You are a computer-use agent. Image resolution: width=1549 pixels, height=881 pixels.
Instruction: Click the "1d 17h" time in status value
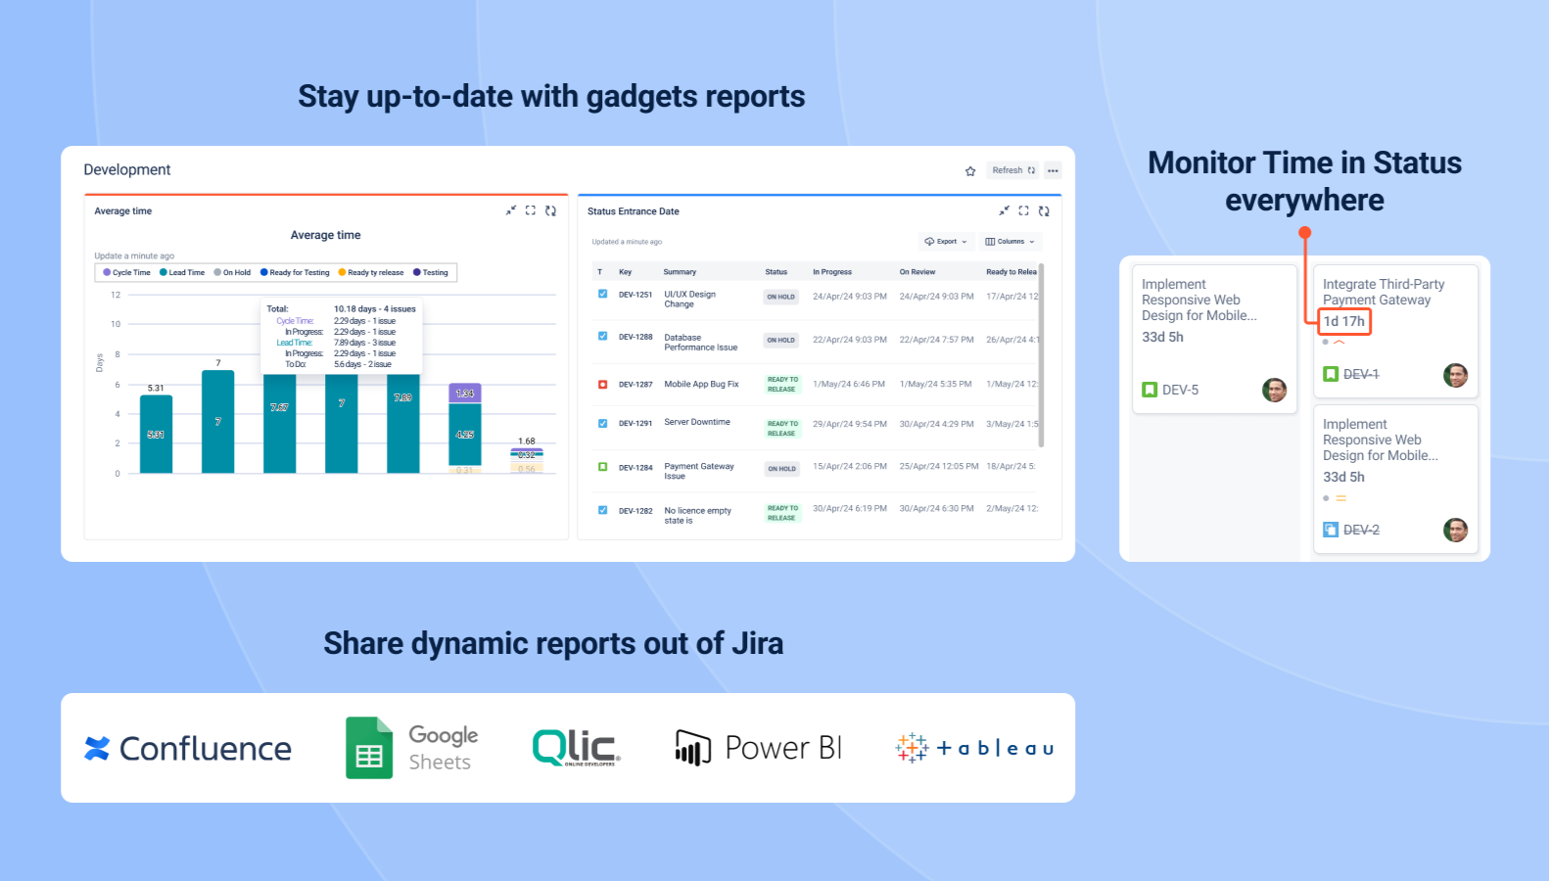coord(1344,321)
